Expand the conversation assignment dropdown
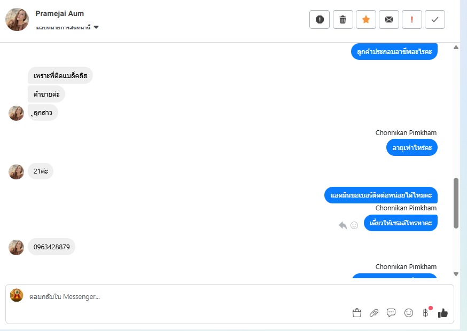 (x=96, y=27)
